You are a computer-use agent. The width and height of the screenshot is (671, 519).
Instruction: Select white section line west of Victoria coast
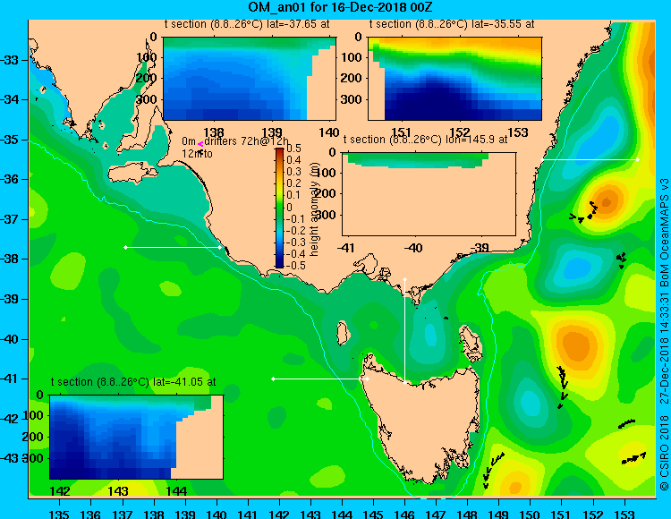click(173, 247)
